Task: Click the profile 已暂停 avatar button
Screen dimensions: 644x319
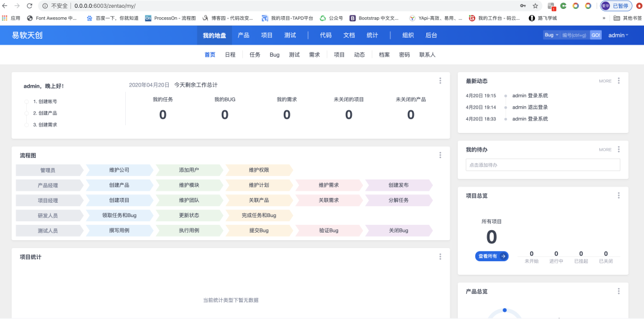Action: (616, 6)
